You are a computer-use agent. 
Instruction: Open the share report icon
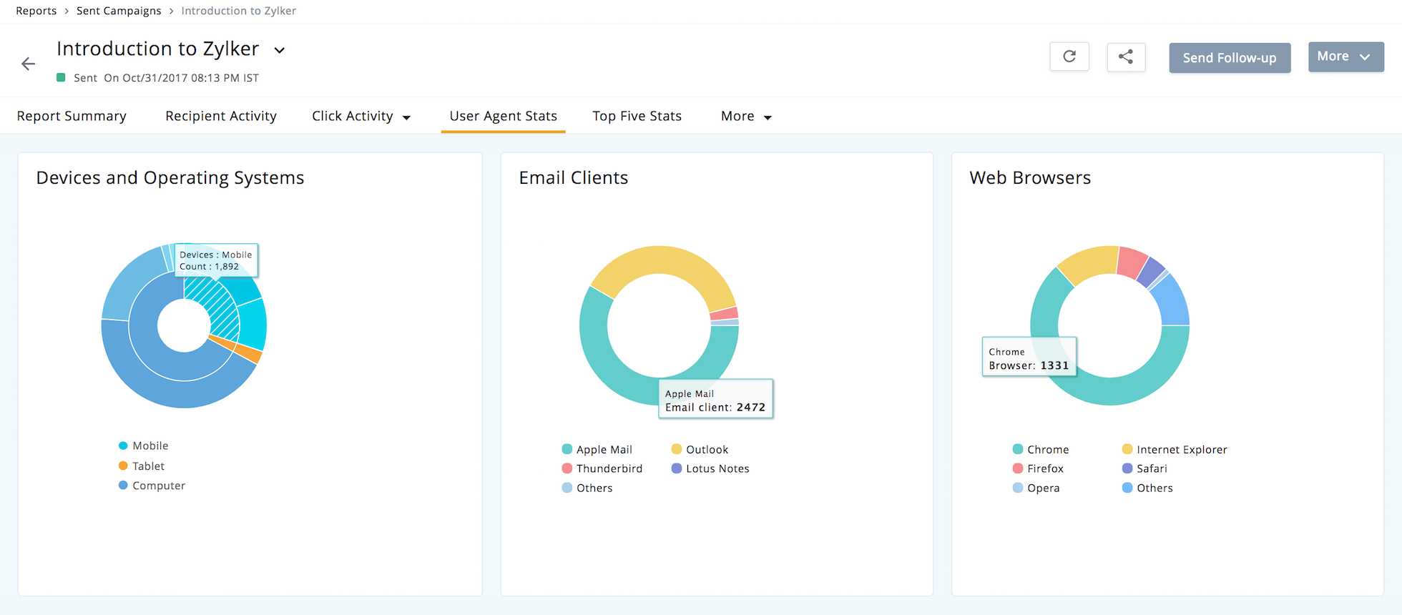pyautogui.click(x=1126, y=56)
